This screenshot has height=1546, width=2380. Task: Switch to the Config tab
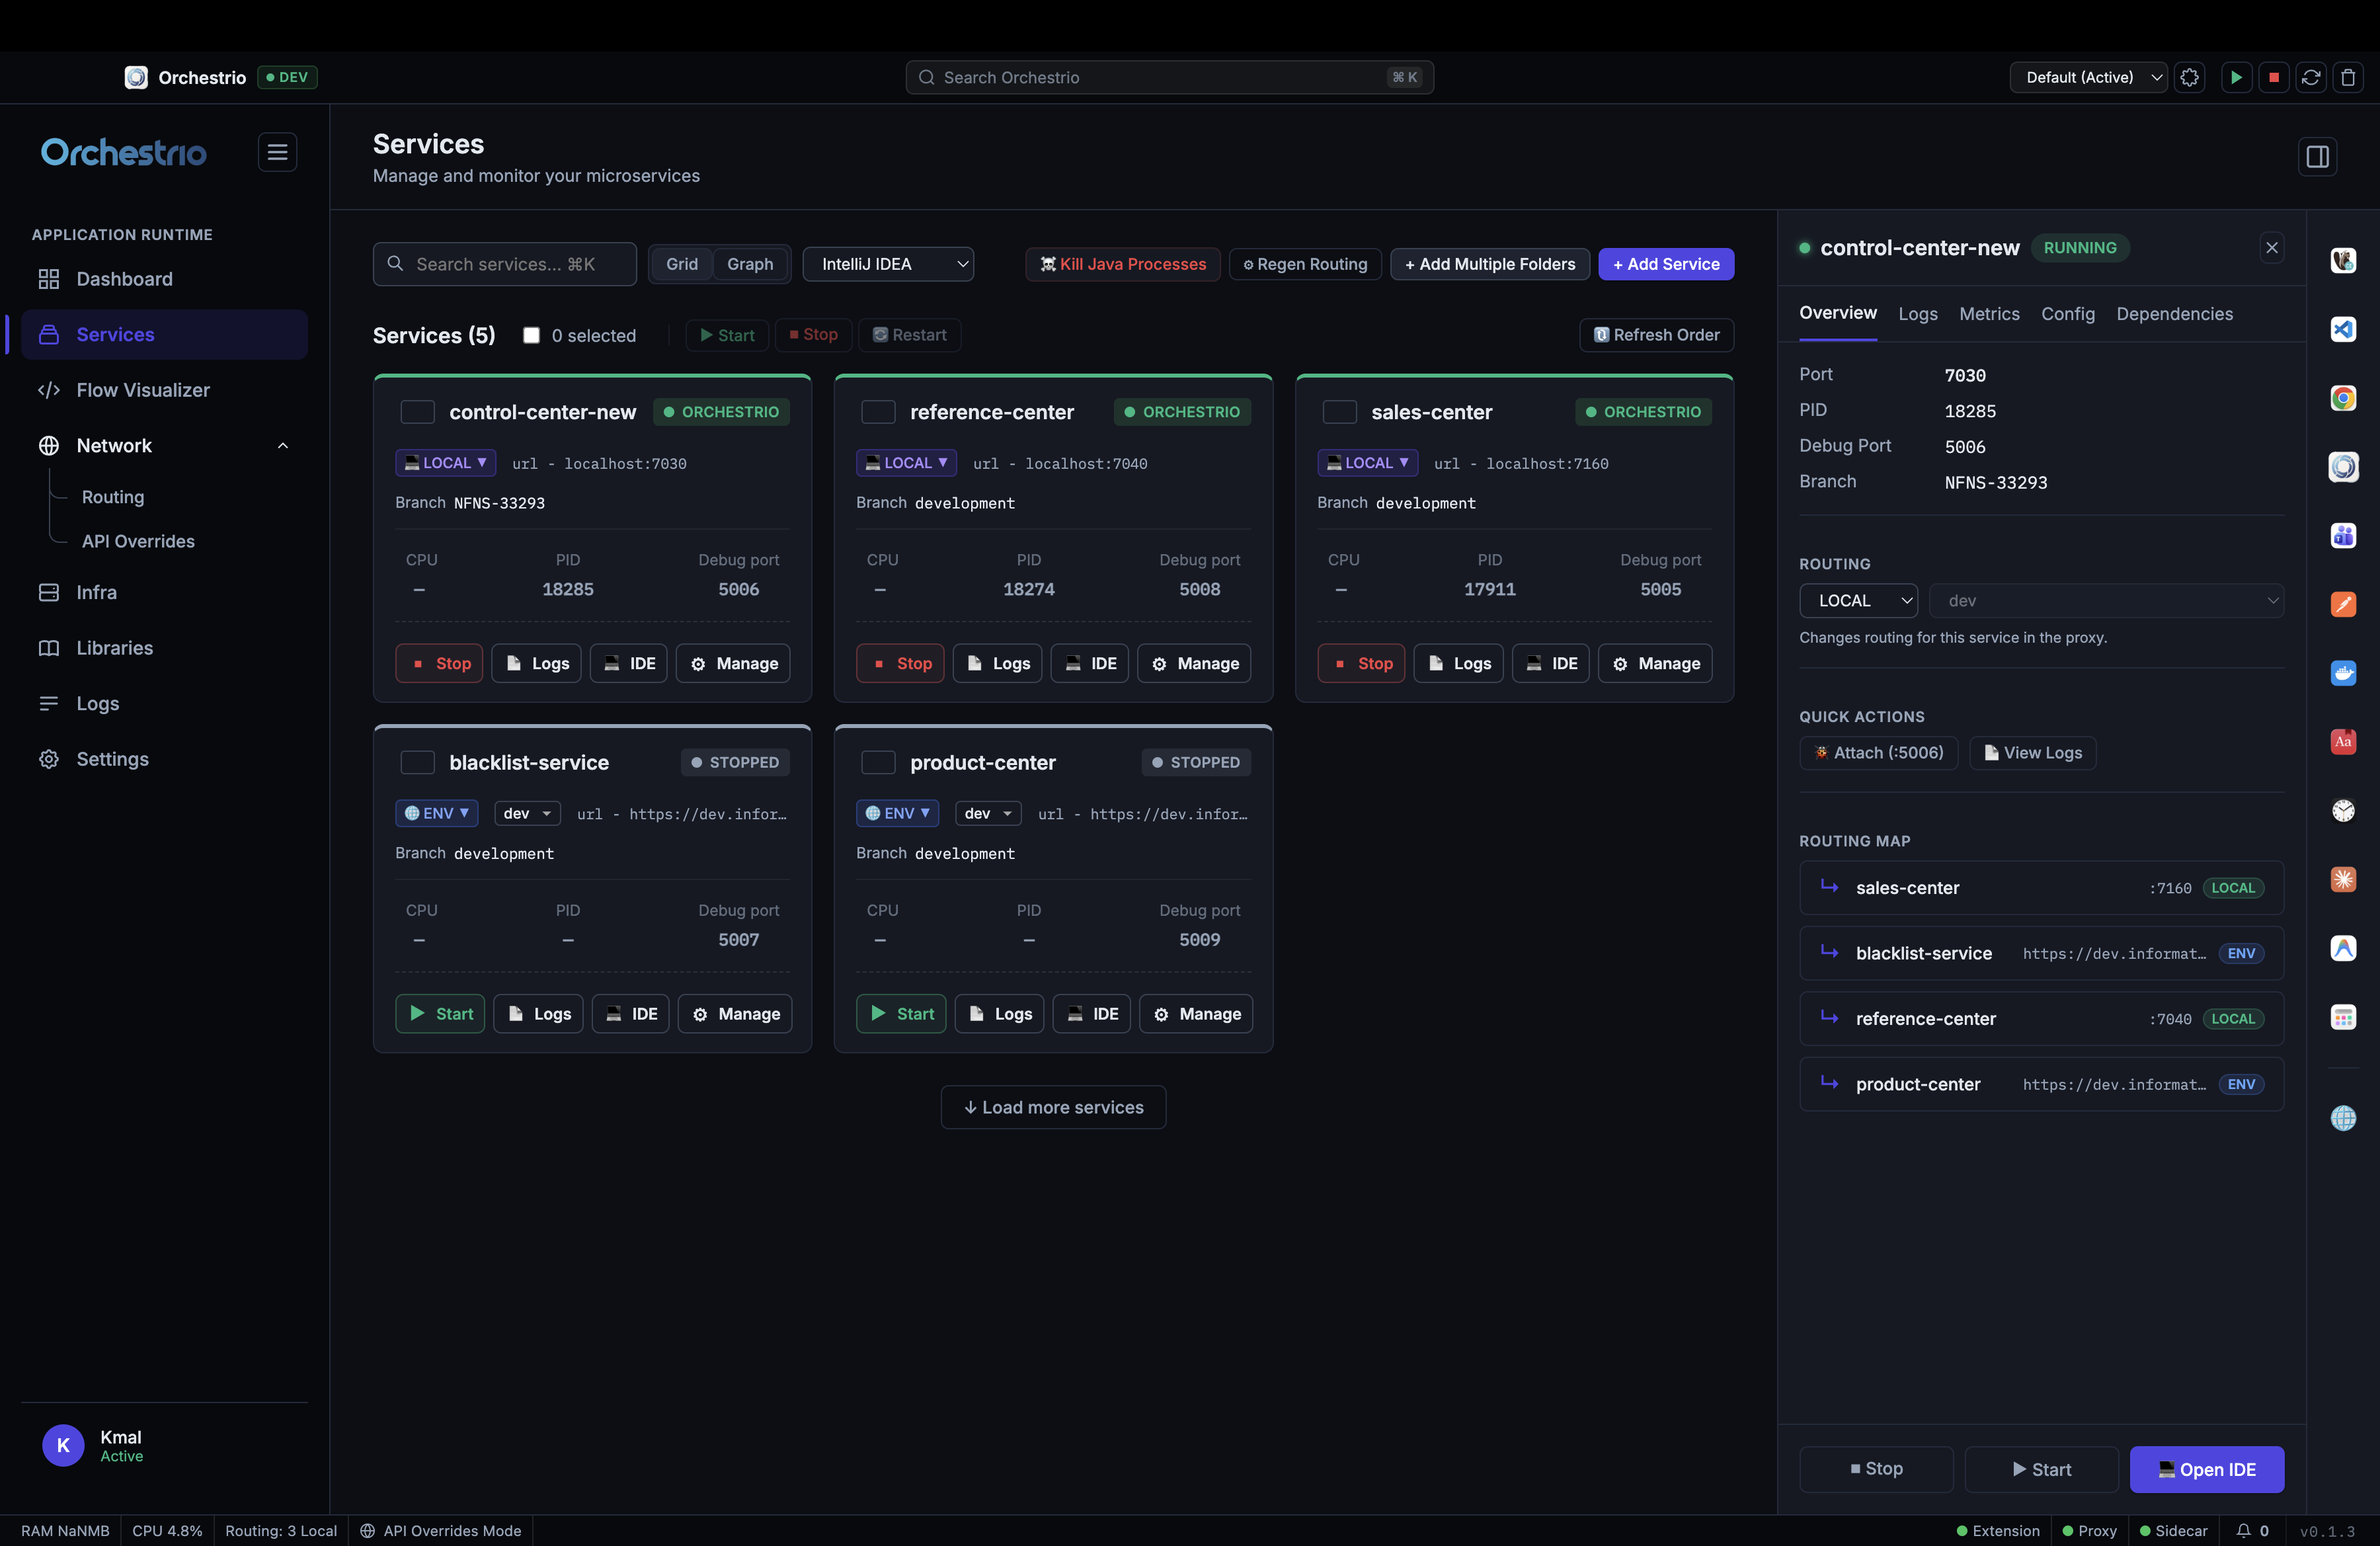[x=2067, y=314]
